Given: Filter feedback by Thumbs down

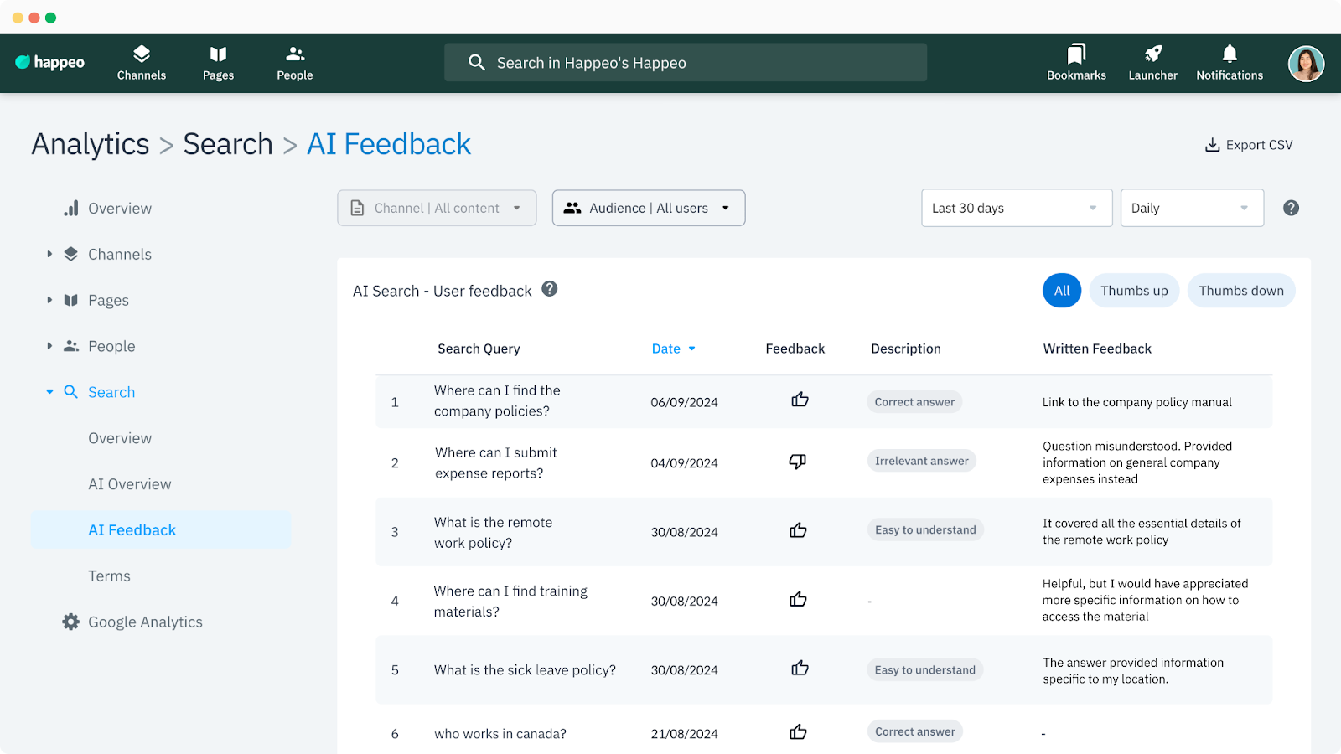Looking at the screenshot, I should (1240, 291).
